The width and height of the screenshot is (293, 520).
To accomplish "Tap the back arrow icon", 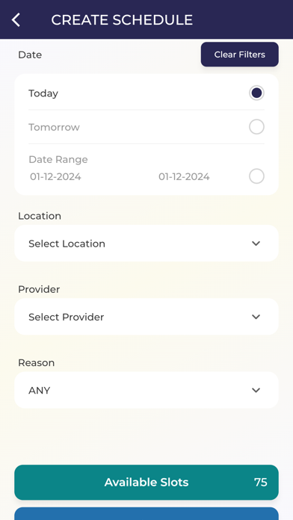I will click(16, 20).
